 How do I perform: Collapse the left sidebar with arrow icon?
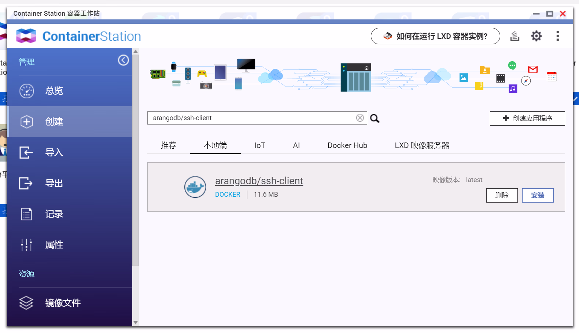click(x=123, y=60)
